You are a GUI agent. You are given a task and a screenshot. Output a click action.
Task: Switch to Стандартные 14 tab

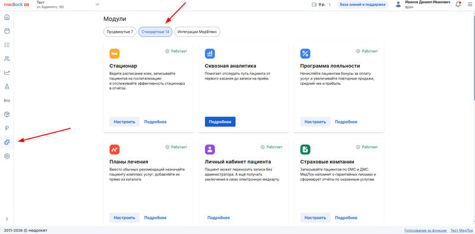click(156, 32)
